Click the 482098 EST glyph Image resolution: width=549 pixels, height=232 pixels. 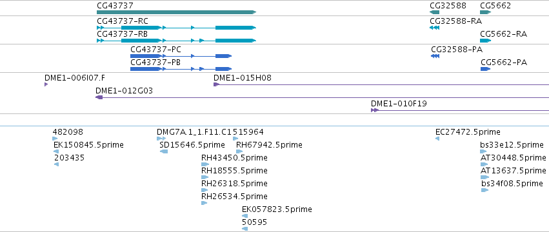point(55,139)
